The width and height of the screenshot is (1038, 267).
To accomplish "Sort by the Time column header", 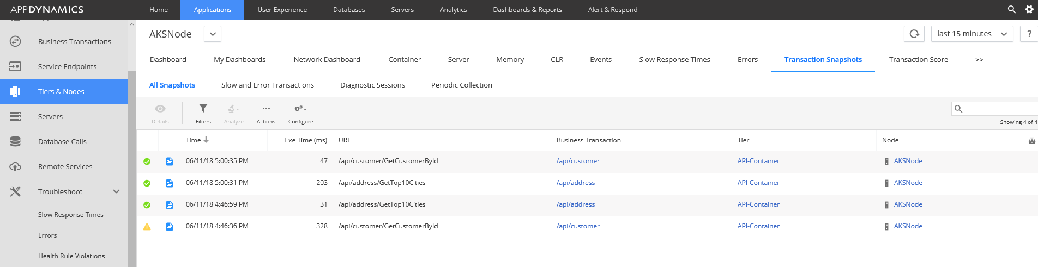I will 197,140.
